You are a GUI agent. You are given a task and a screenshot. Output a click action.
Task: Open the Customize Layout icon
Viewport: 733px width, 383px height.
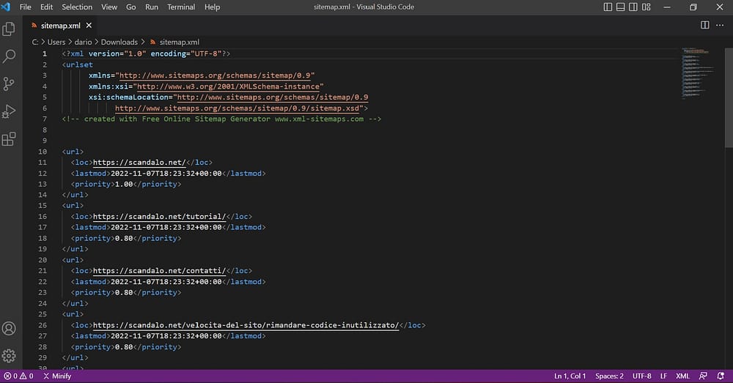(x=647, y=7)
